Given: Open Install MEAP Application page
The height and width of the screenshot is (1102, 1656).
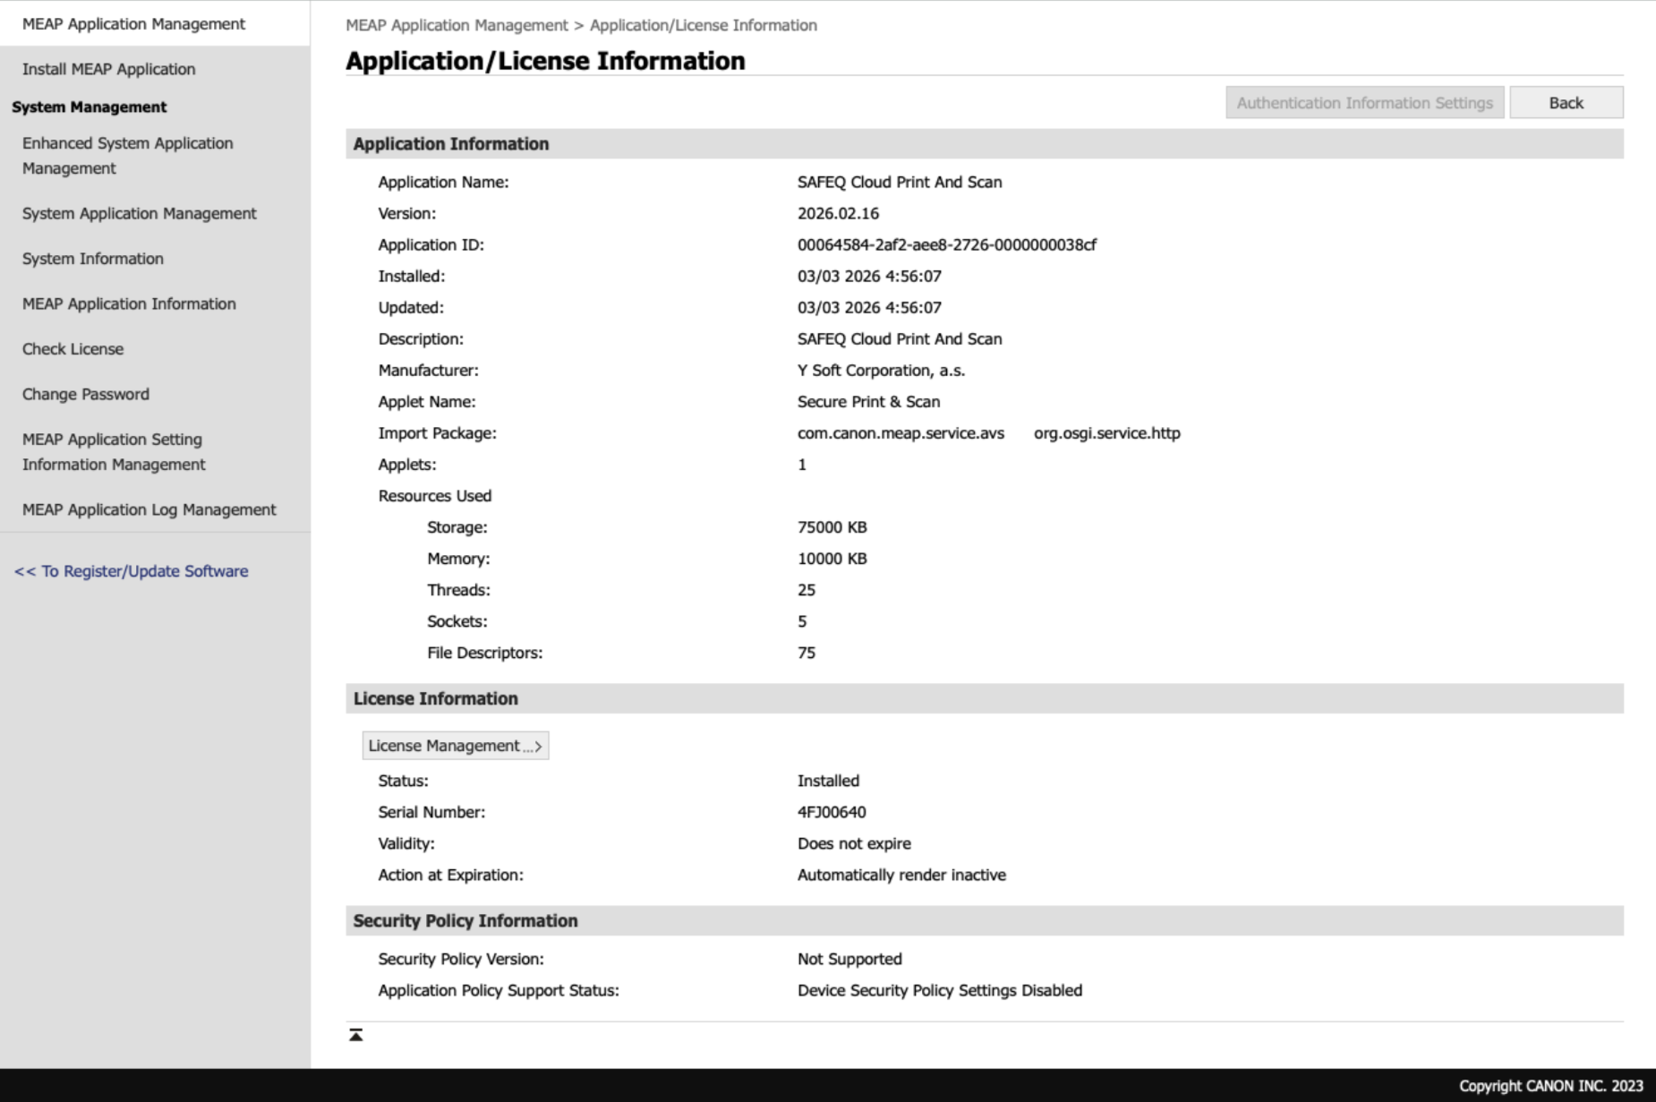Looking at the screenshot, I should click(108, 69).
